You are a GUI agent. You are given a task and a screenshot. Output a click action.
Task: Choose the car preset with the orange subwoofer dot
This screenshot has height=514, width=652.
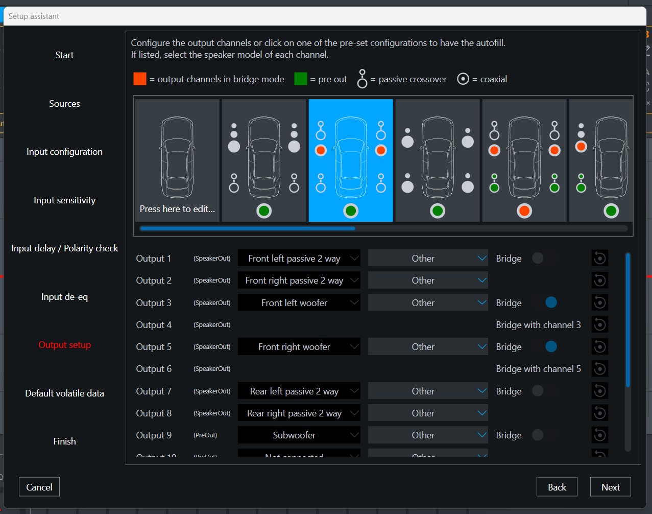524,160
